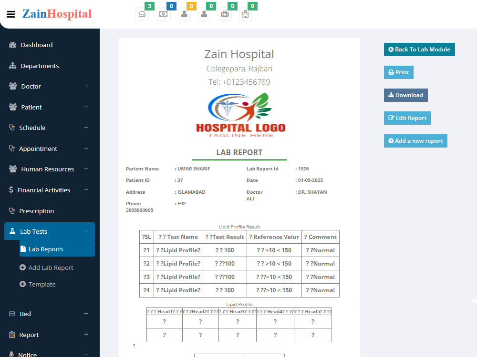This screenshot has height=357, width=477.
Task: Click the Human Resources group icon
Action: pos(13,169)
